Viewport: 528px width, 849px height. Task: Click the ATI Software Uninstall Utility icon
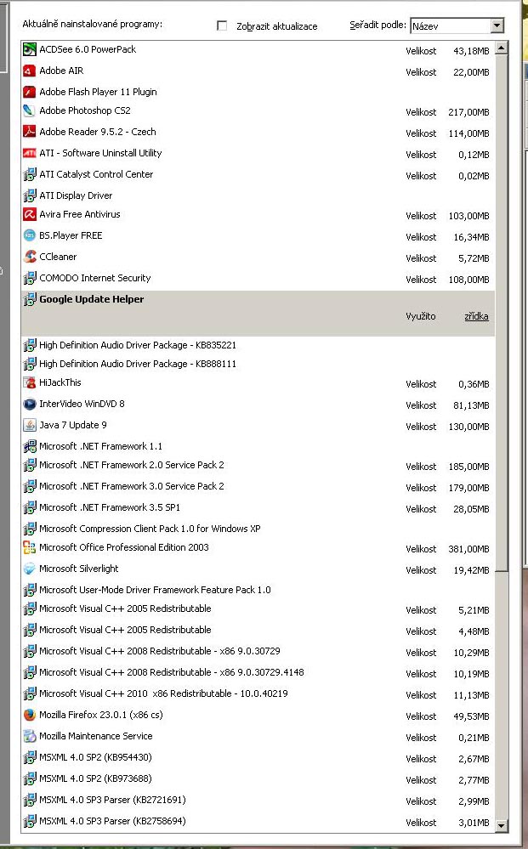click(x=29, y=153)
